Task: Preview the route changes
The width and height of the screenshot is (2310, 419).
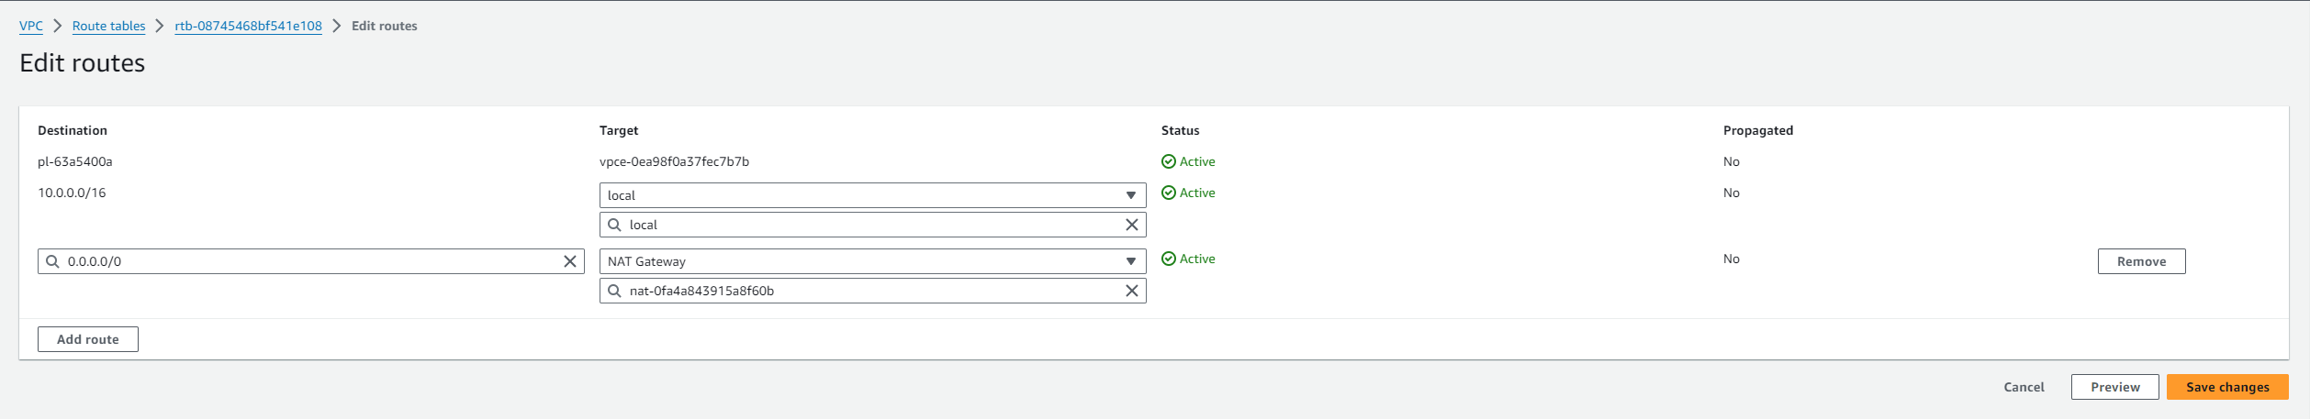Action: click(x=2114, y=387)
